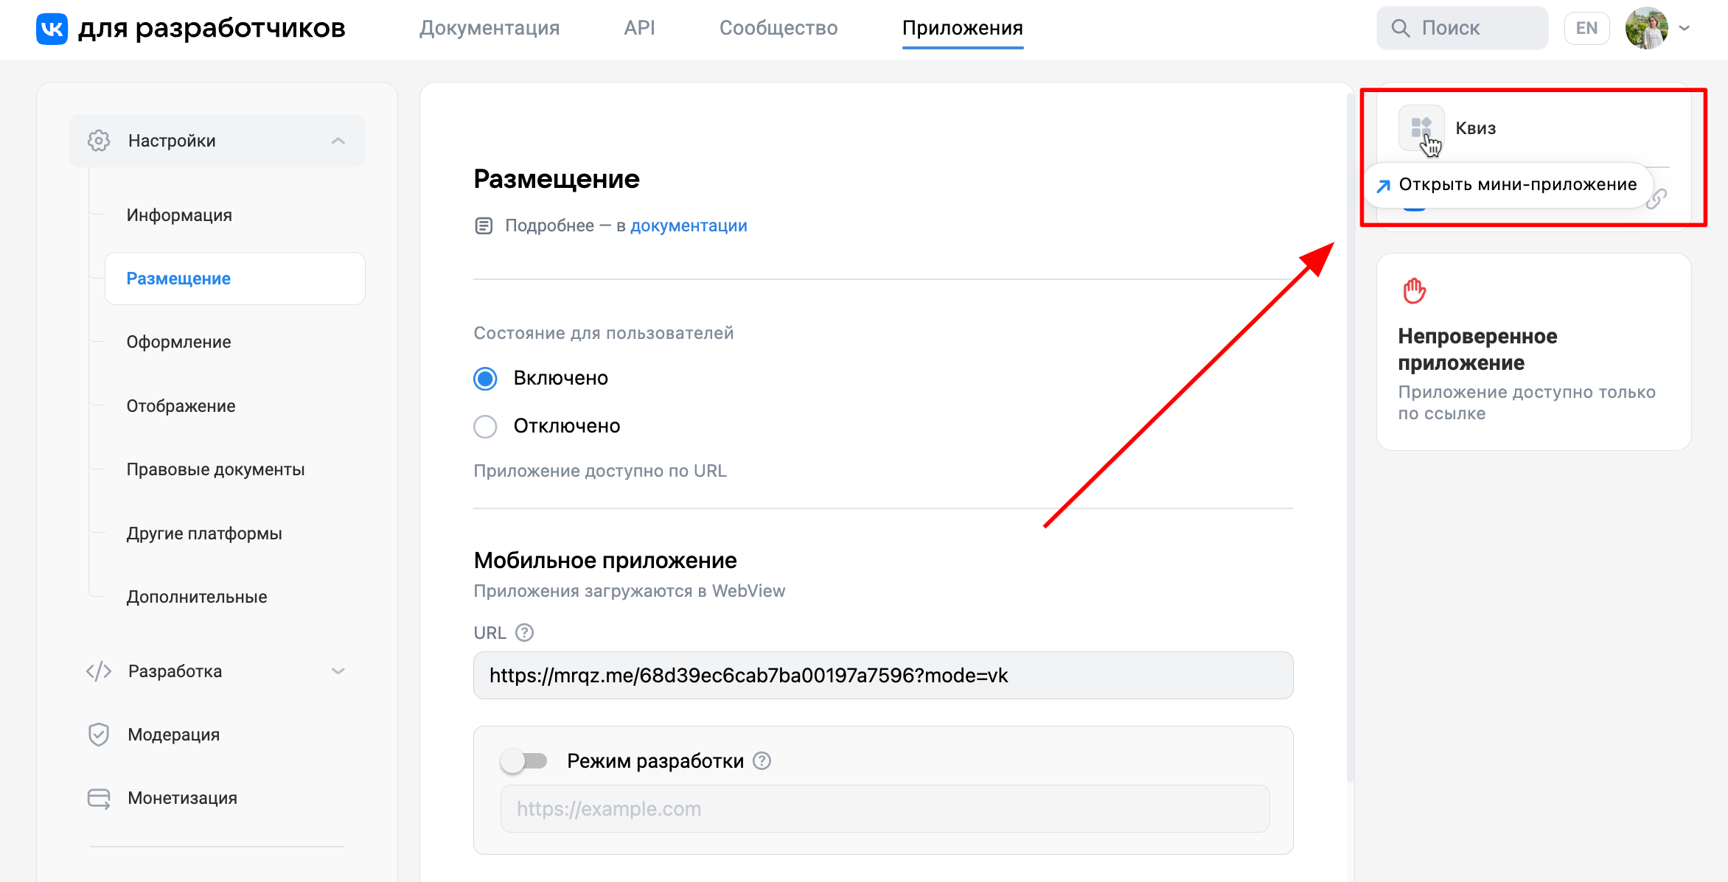
Task: Click the URL help question mark icon
Action: point(524,633)
